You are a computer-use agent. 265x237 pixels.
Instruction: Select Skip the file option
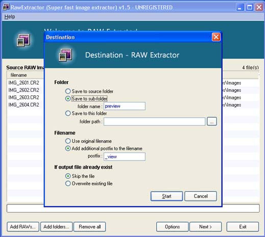80,176
